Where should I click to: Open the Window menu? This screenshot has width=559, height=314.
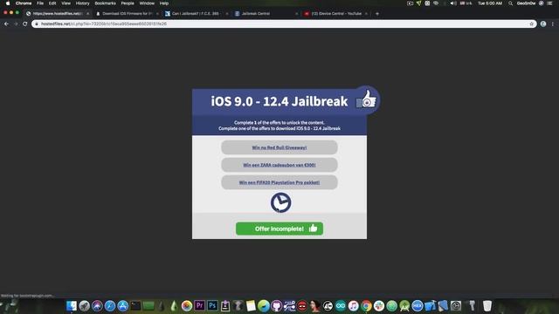[x=147, y=3]
